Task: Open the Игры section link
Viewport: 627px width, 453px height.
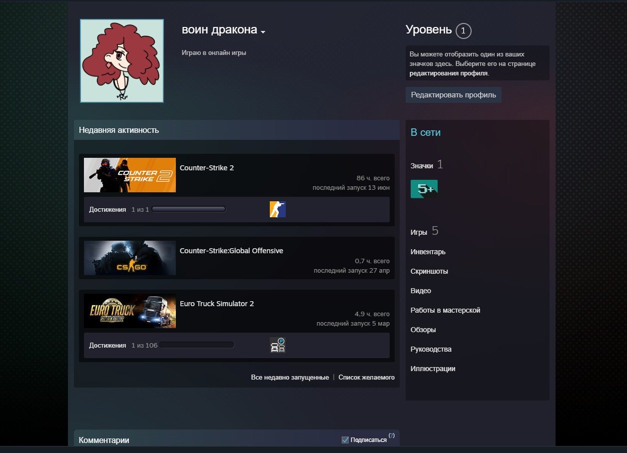Action: coord(419,232)
